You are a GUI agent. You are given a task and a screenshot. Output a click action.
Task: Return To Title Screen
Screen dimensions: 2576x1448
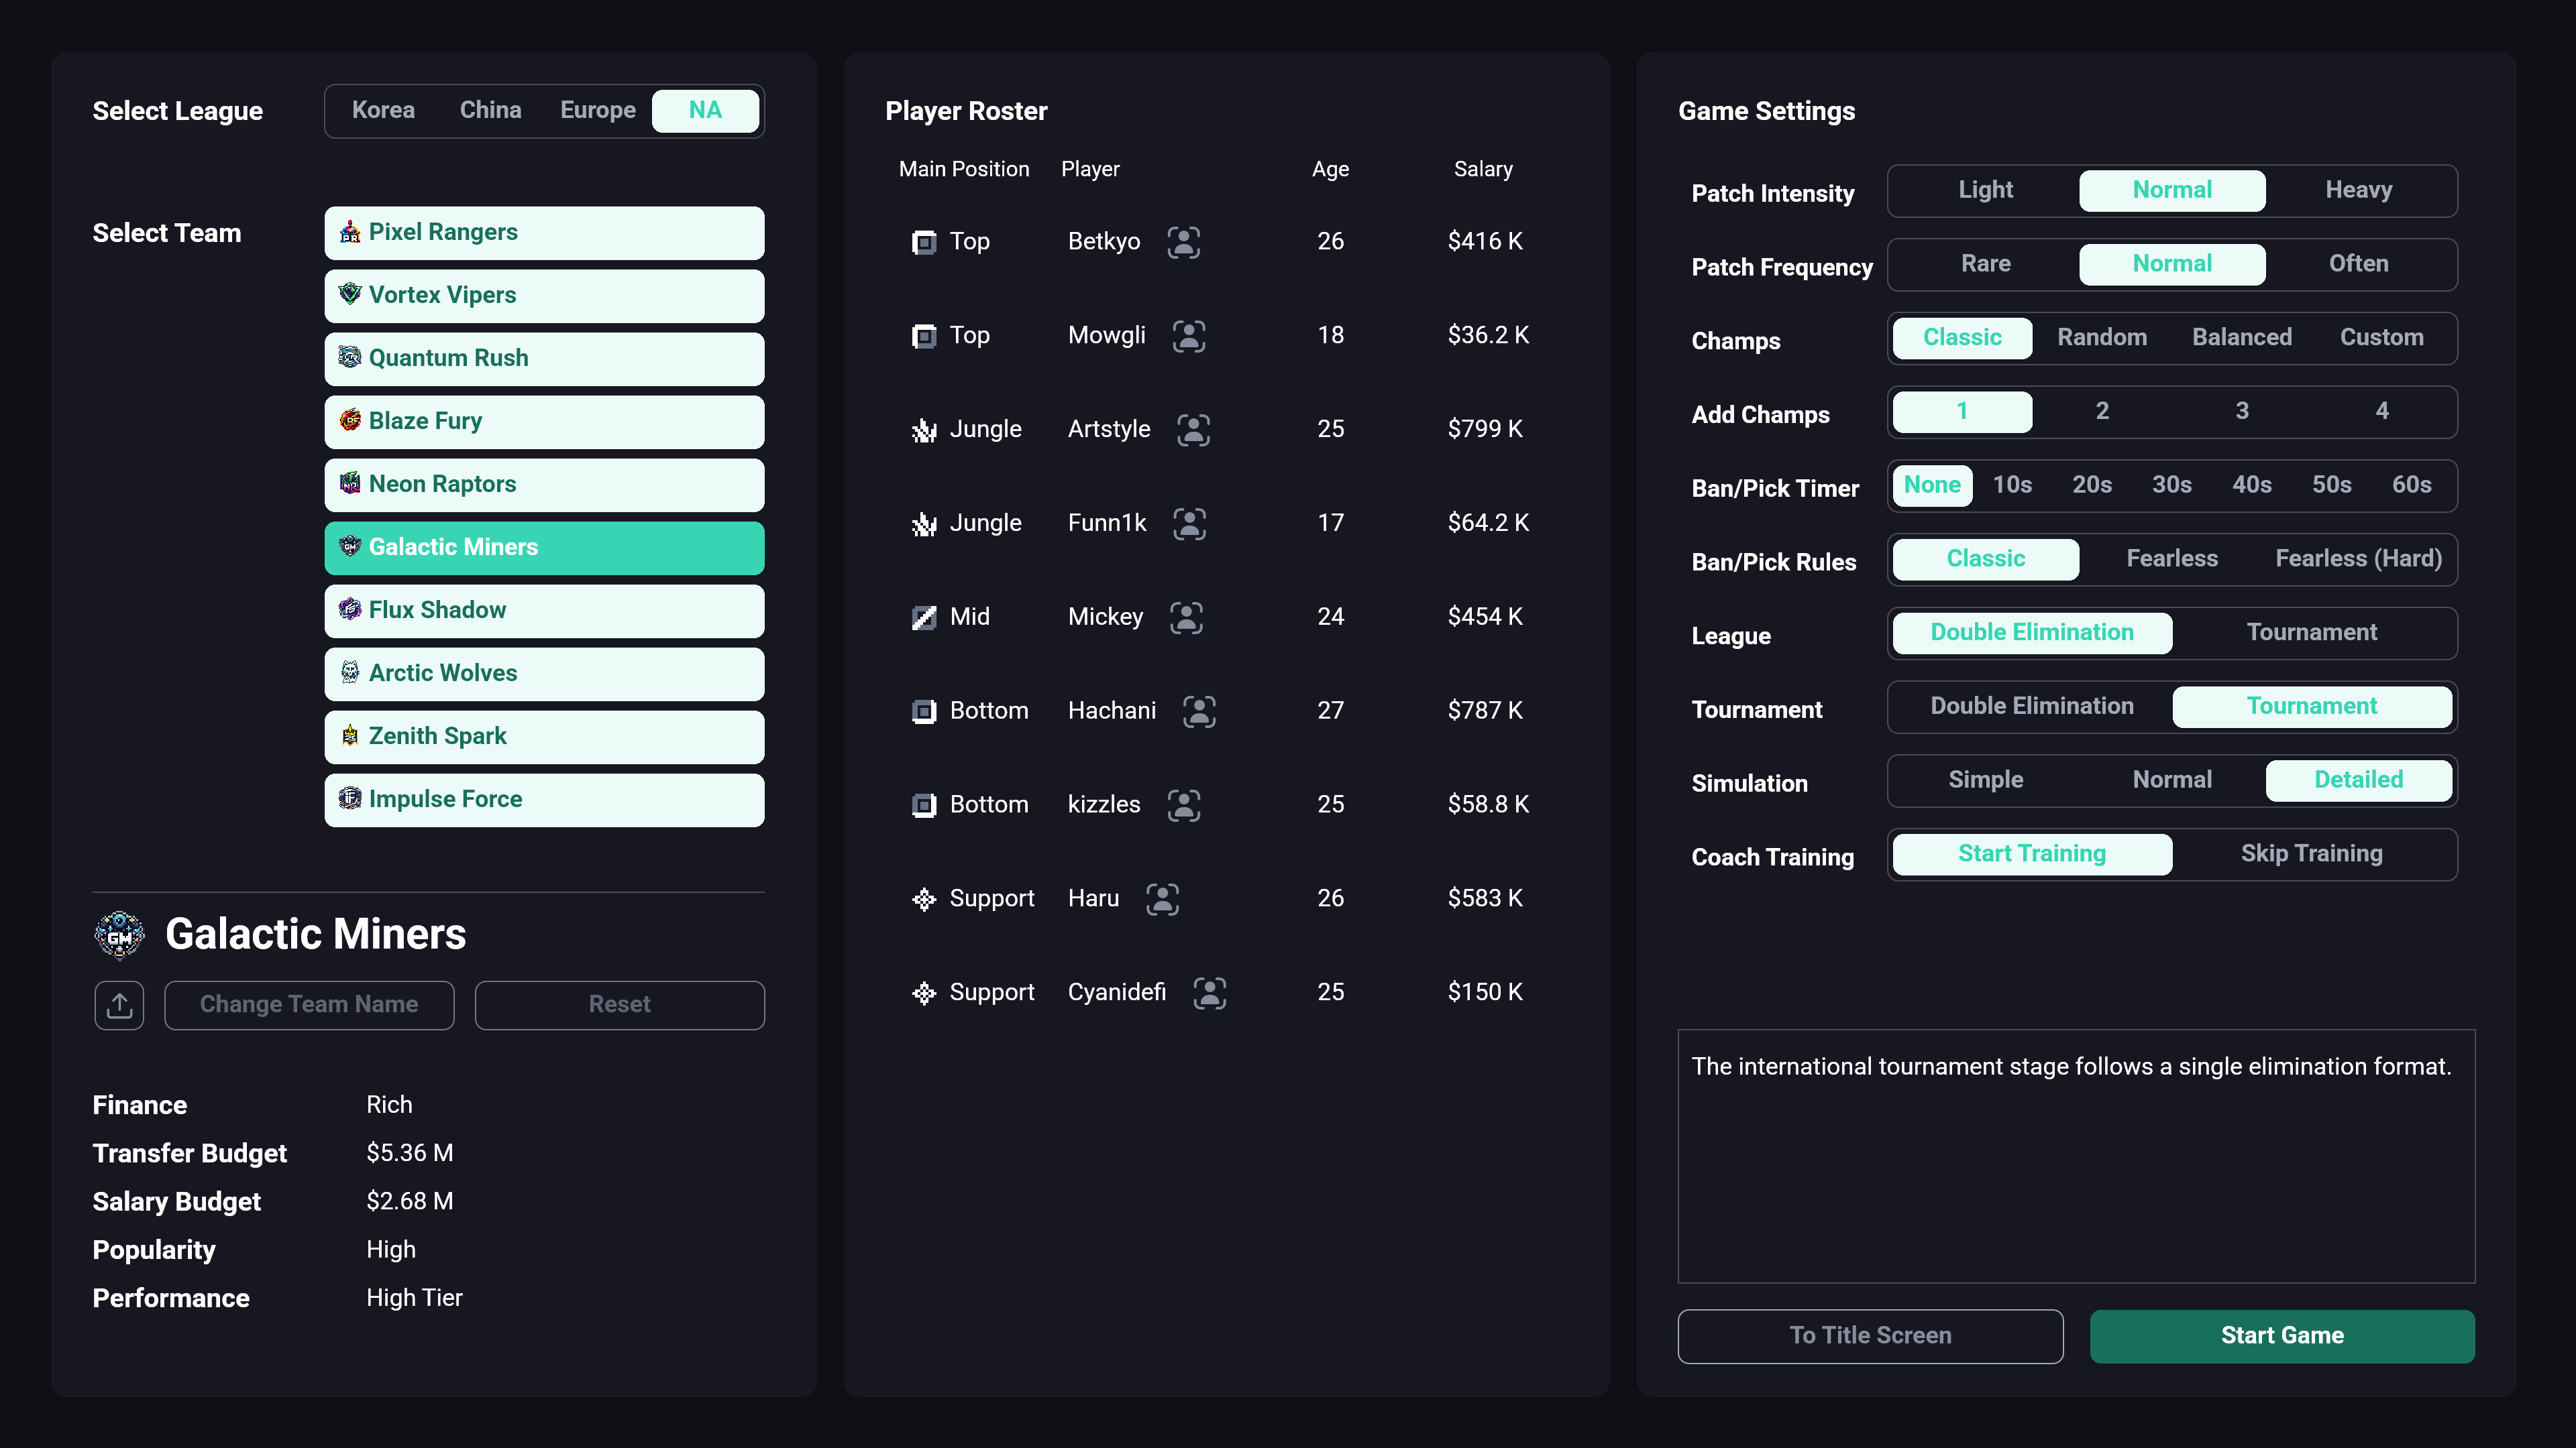[1870, 1337]
